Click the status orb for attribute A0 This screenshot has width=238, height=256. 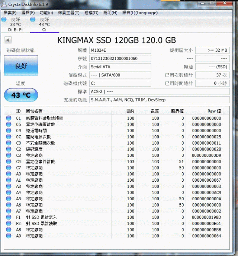pos(9,174)
